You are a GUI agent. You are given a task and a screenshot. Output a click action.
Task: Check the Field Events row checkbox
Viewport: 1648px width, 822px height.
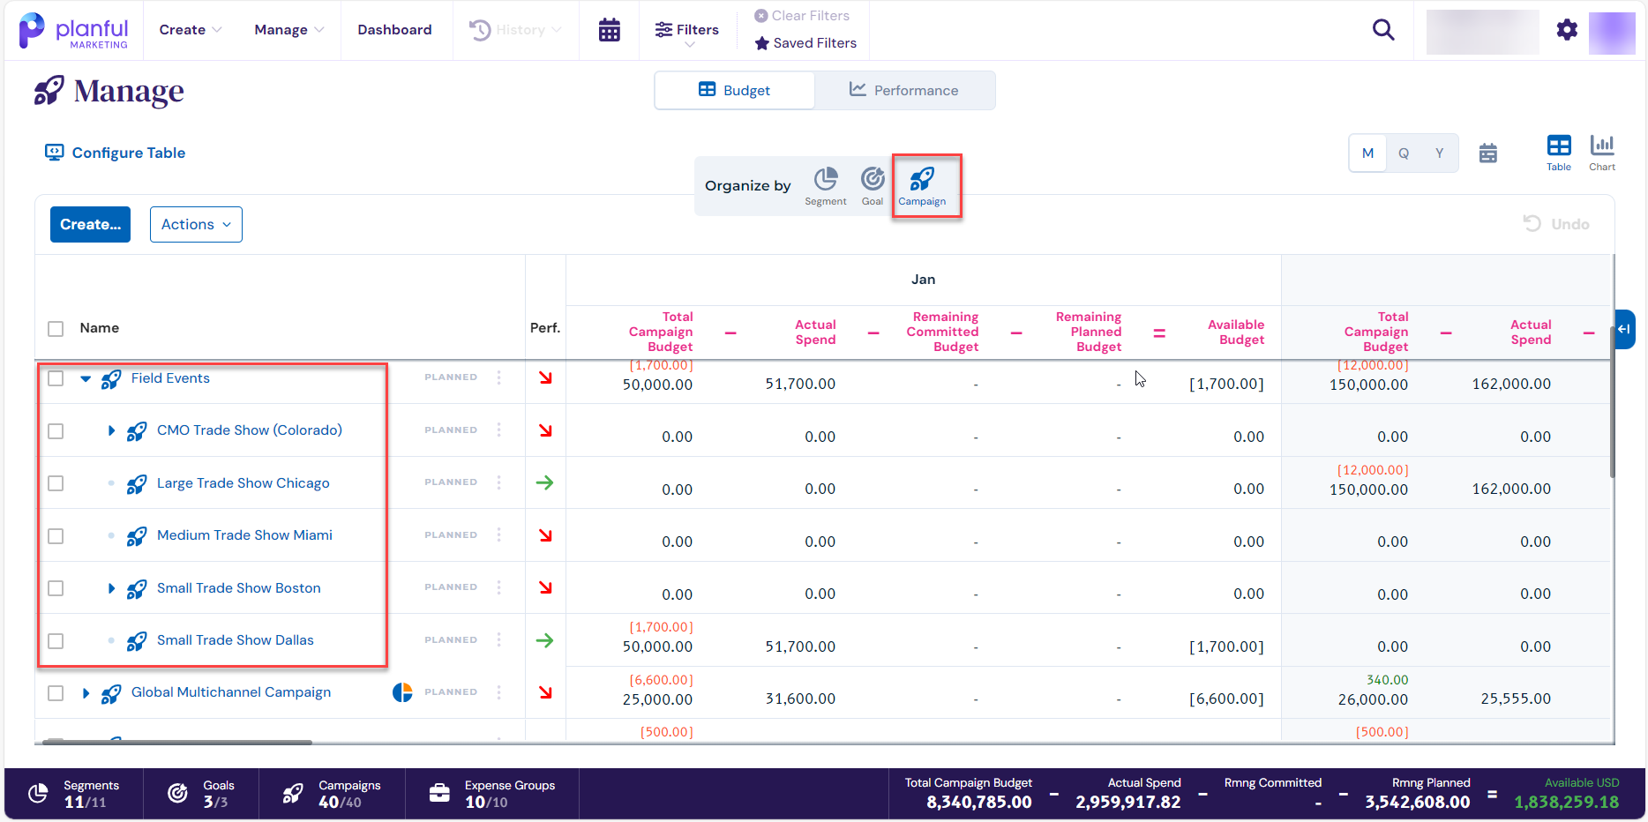(56, 378)
